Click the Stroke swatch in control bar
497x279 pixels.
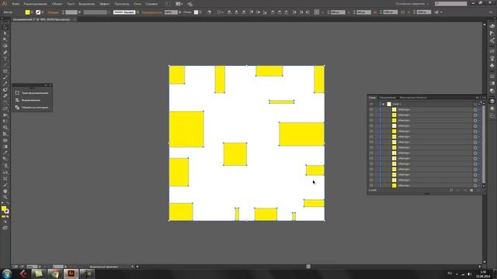38,12
